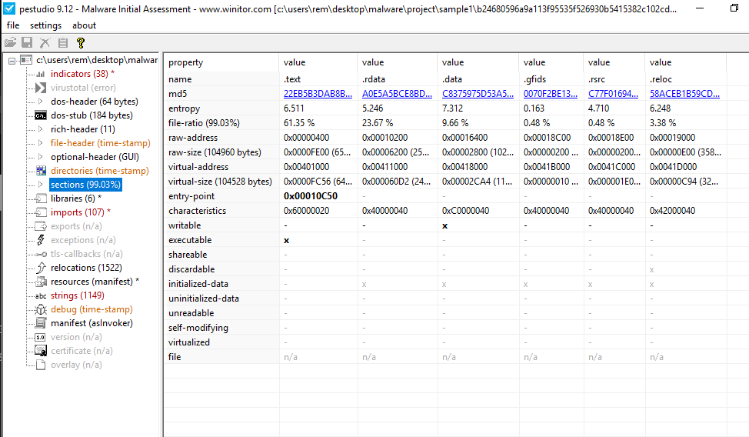Expand the sections tree node
The image size is (749, 437).
pyautogui.click(x=41, y=185)
